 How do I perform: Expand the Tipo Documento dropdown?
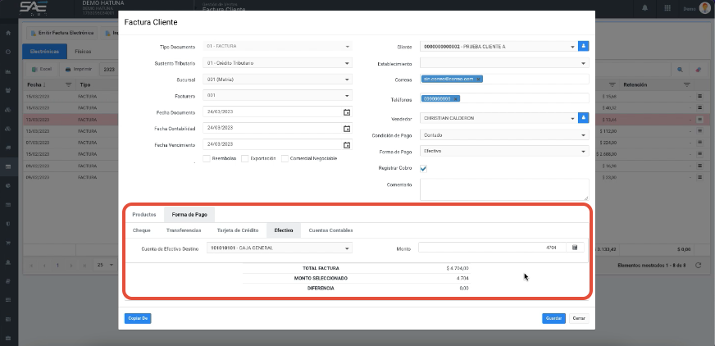click(x=347, y=47)
